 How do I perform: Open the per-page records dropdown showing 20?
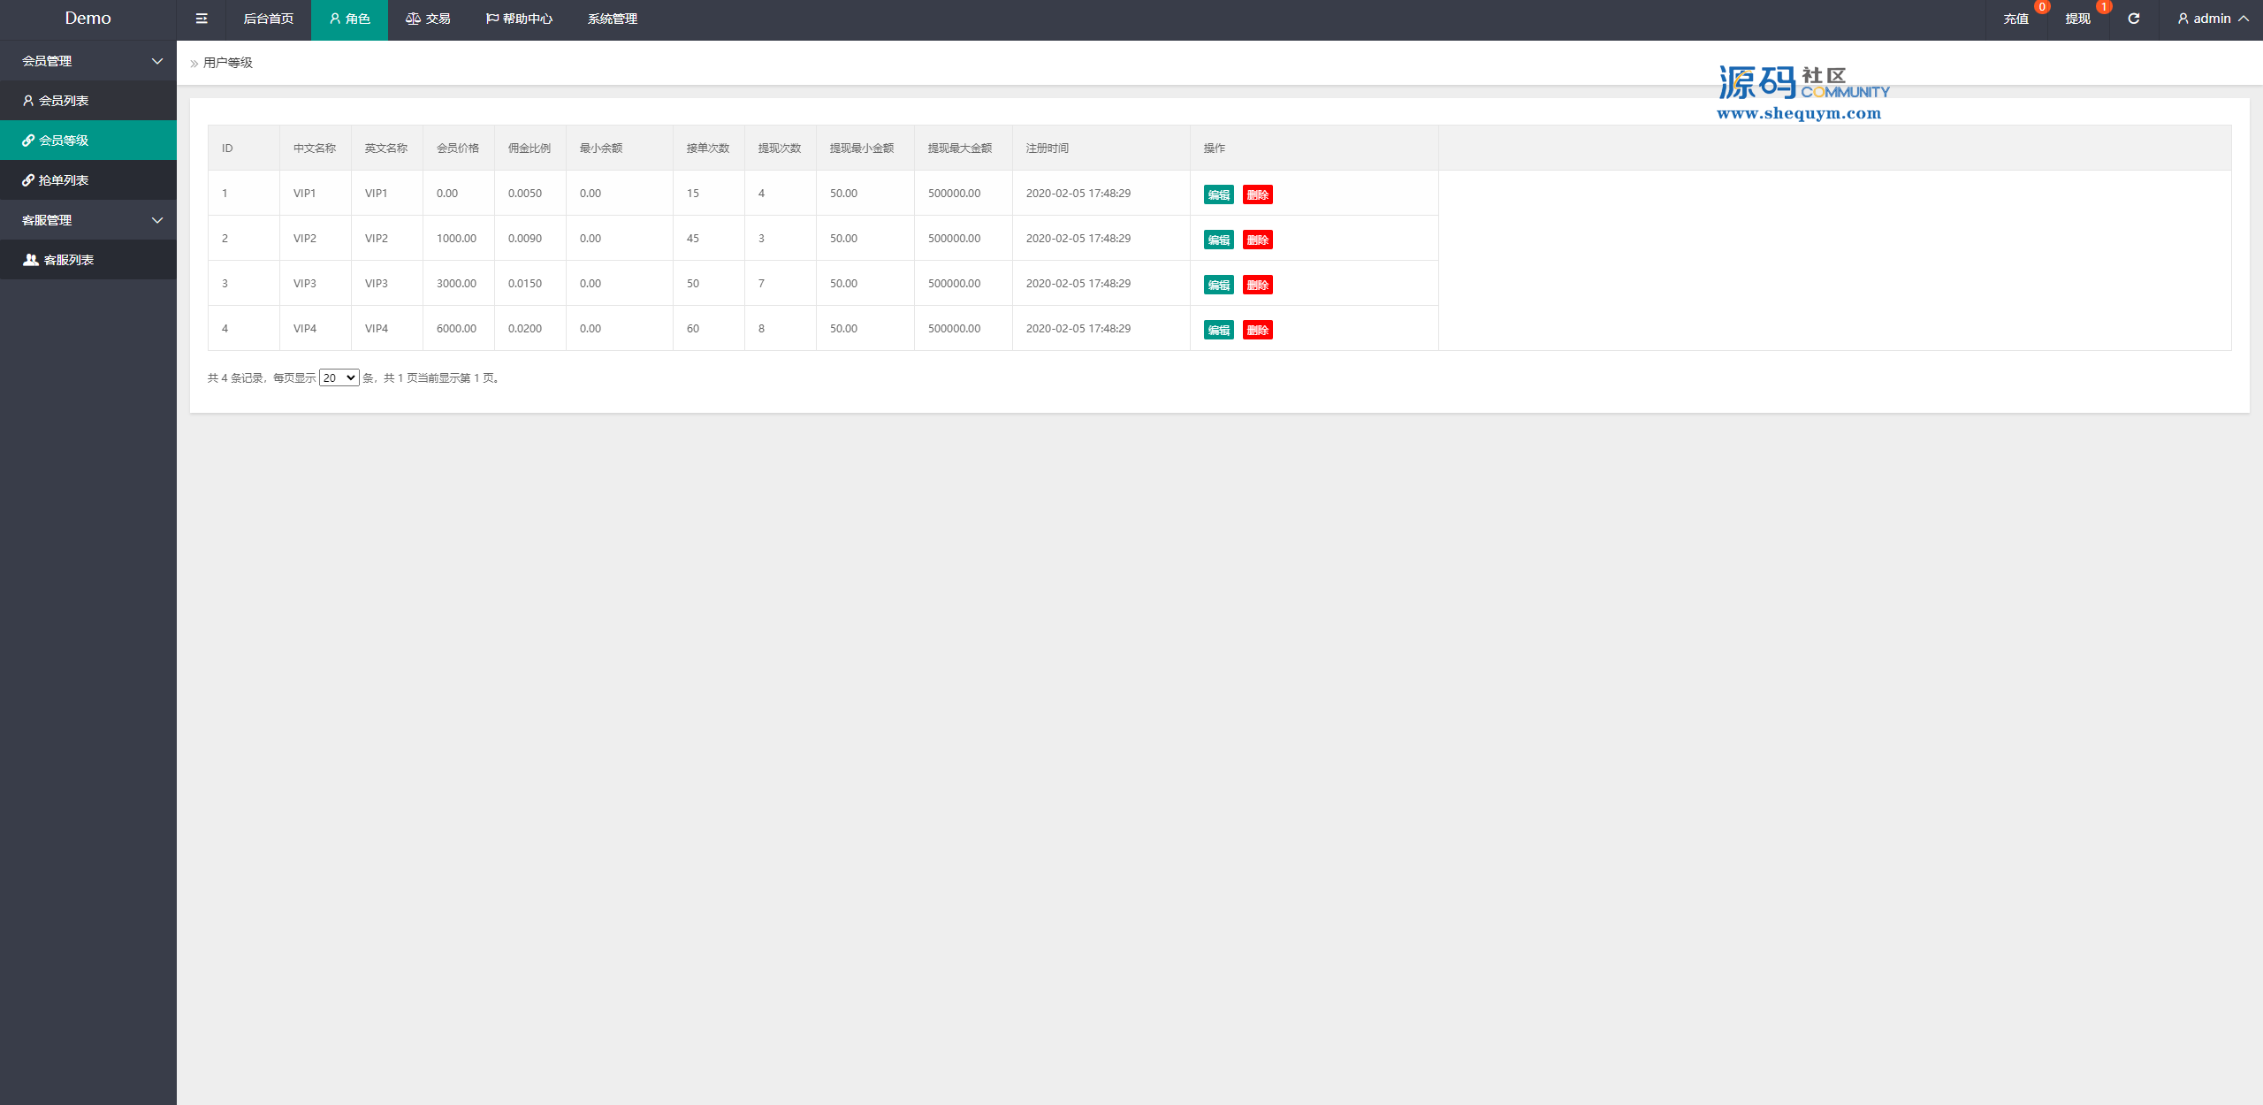click(x=339, y=377)
